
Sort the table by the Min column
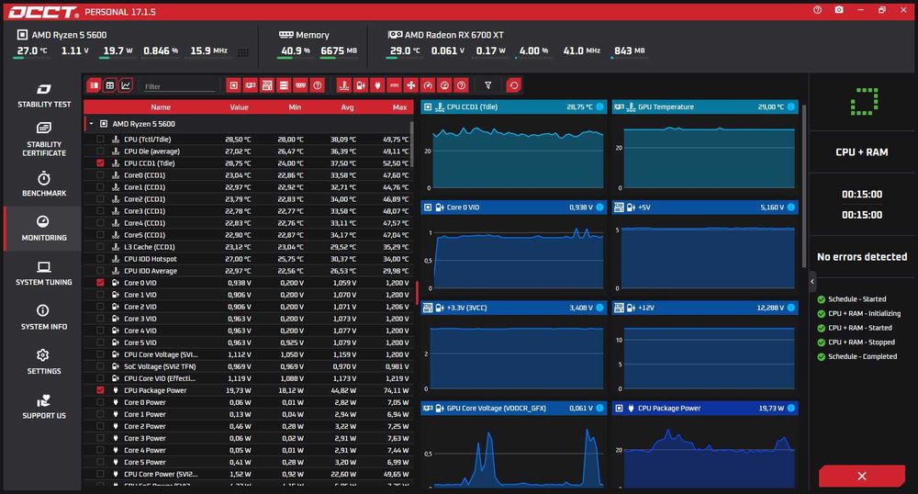[295, 107]
